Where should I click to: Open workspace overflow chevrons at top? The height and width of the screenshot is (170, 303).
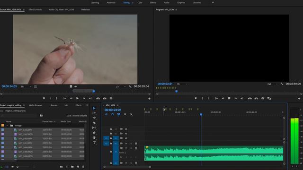(x=213, y=2)
